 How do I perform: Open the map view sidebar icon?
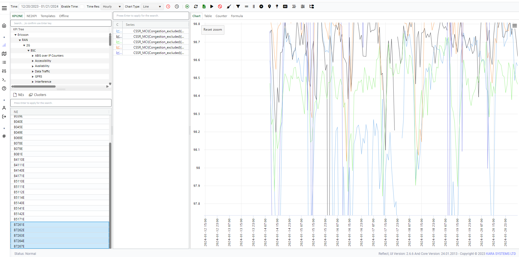point(4,54)
